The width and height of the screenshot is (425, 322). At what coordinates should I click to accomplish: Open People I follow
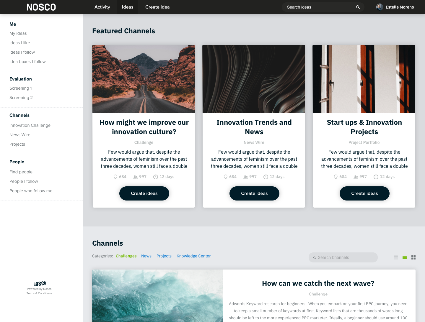coord(24,181)
